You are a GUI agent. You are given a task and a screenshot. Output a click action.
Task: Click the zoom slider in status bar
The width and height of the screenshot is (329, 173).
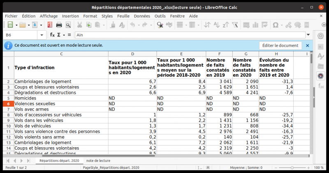pyautogui.click(x=291, y=168)
